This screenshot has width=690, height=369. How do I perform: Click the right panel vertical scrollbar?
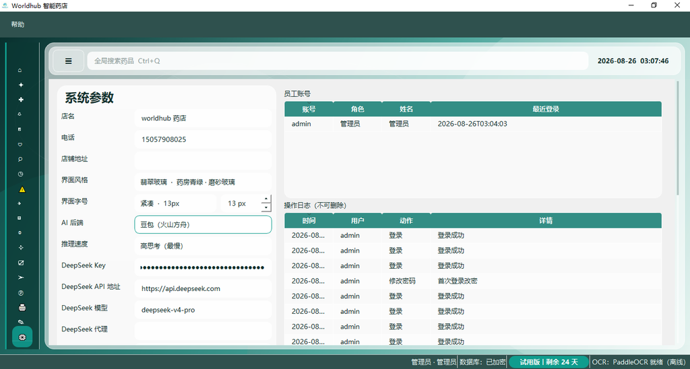(x=678, y=139)
